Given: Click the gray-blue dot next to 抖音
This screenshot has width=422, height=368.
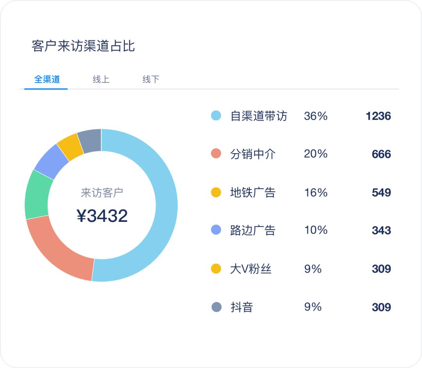Looking at the screenshot, I should point(216,307).
